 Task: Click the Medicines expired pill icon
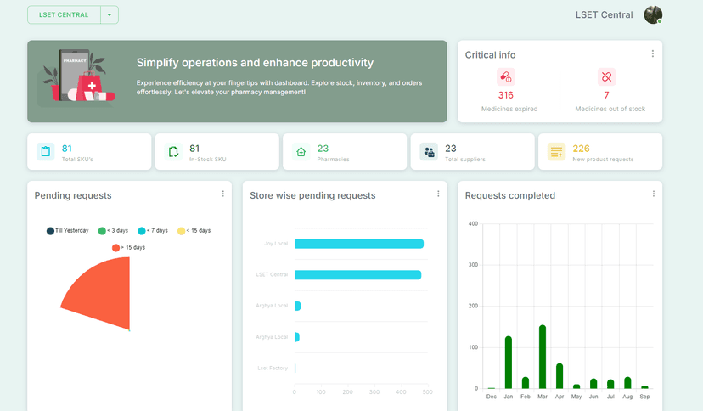(506, 77)
